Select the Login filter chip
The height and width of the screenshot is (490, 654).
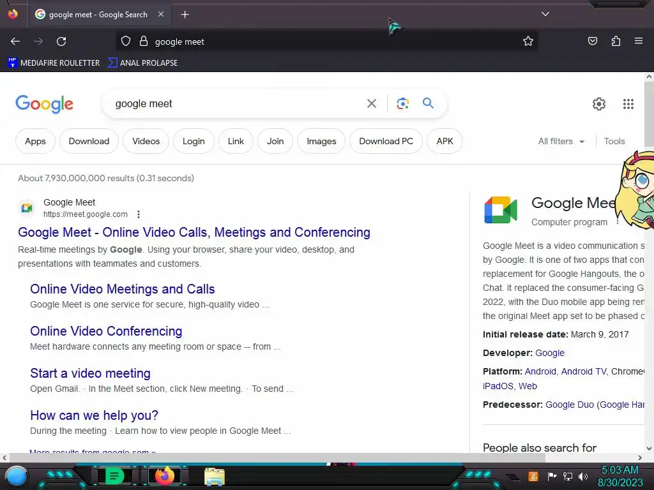194,141
